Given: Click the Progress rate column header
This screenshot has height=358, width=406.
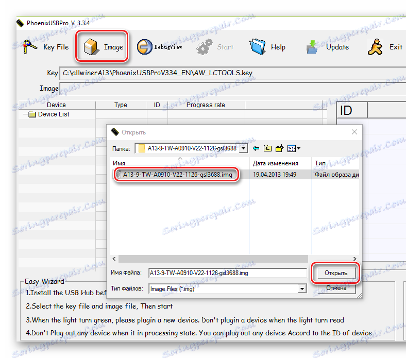Looking at the screenshot, I should coord(206,105).
